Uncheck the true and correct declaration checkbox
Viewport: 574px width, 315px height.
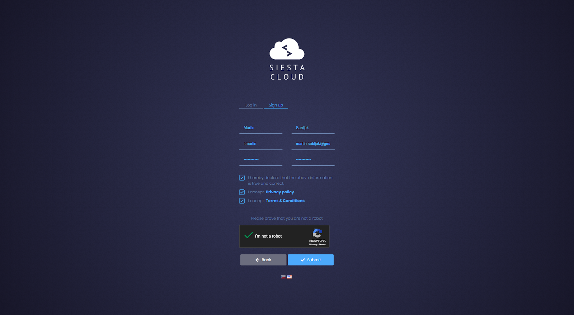tap(242, 178)
